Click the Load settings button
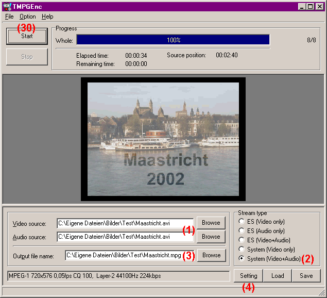327x298 pixels. 278,276
